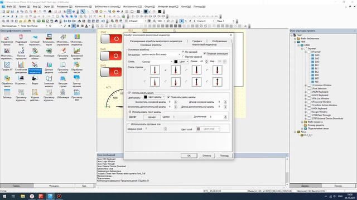Select the Полоса прокрутки element icon
The width and height of the screenshot is (357, 200).
point(21,53)
